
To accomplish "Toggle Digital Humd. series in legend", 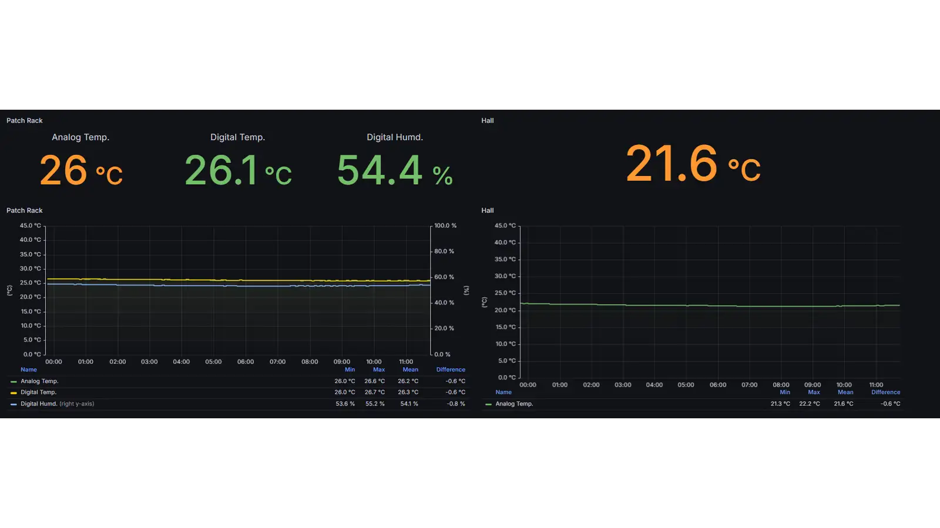I will pyautogui.click(x=39, y=404).
